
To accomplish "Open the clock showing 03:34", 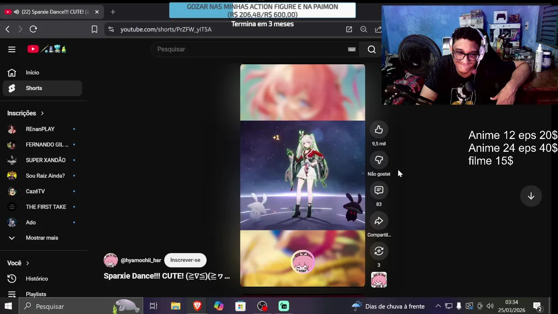I will coord(512,306).
